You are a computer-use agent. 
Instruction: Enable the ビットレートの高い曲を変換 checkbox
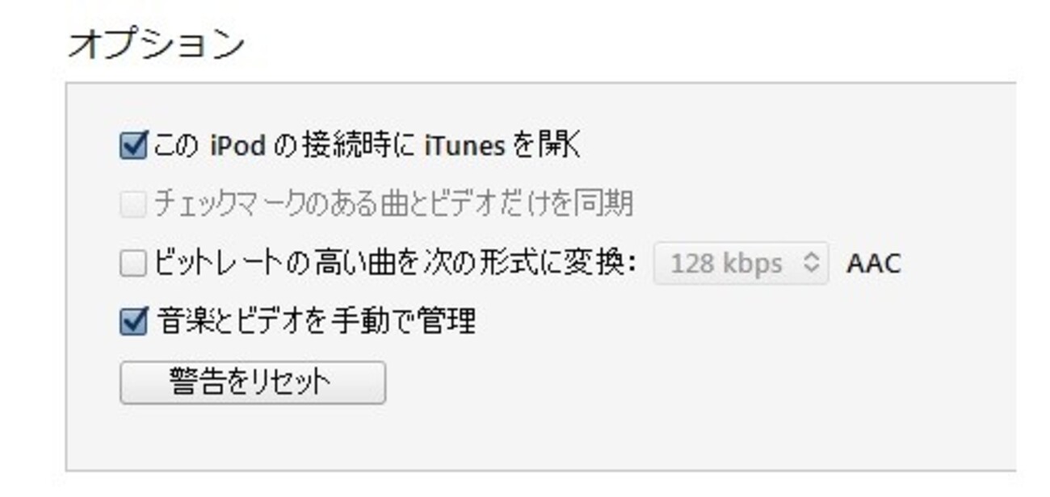(133, 264)
